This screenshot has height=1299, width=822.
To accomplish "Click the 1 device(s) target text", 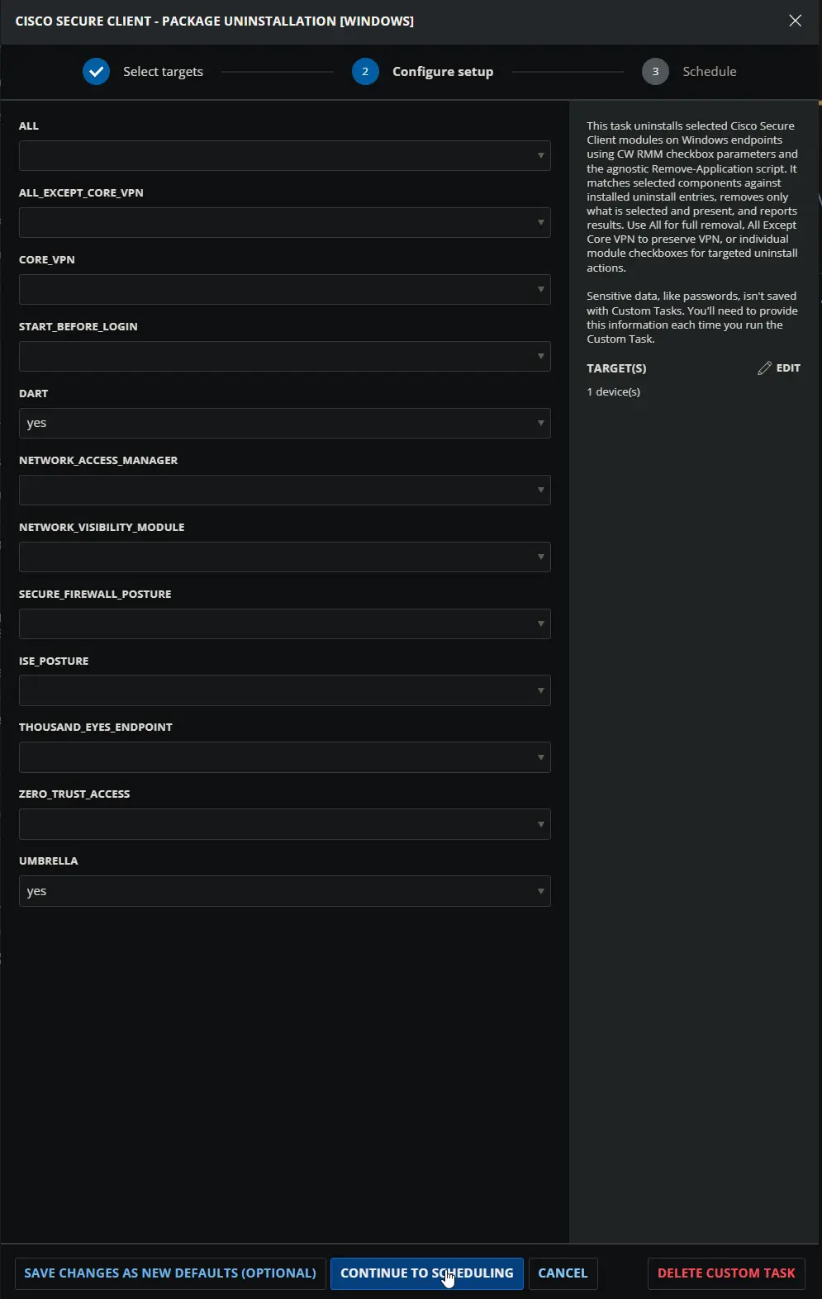I will coord(613,391).
